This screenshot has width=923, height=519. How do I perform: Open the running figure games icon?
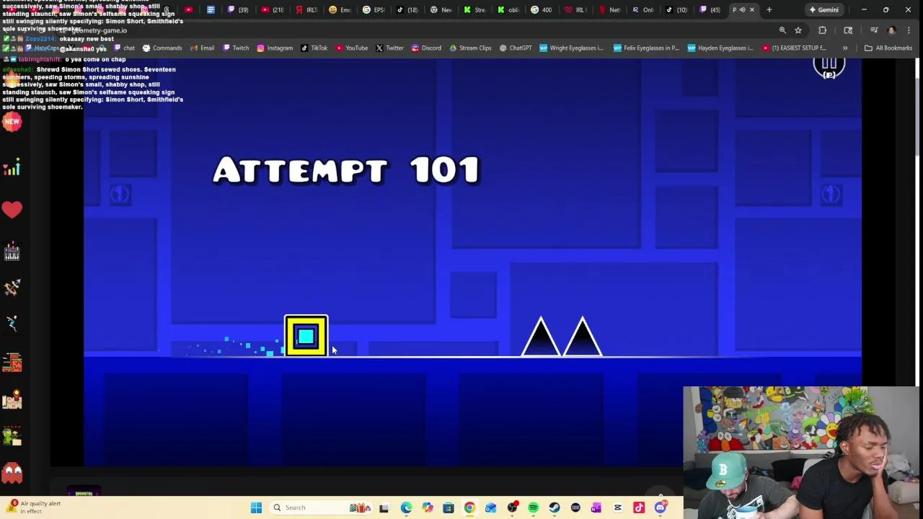12,323
